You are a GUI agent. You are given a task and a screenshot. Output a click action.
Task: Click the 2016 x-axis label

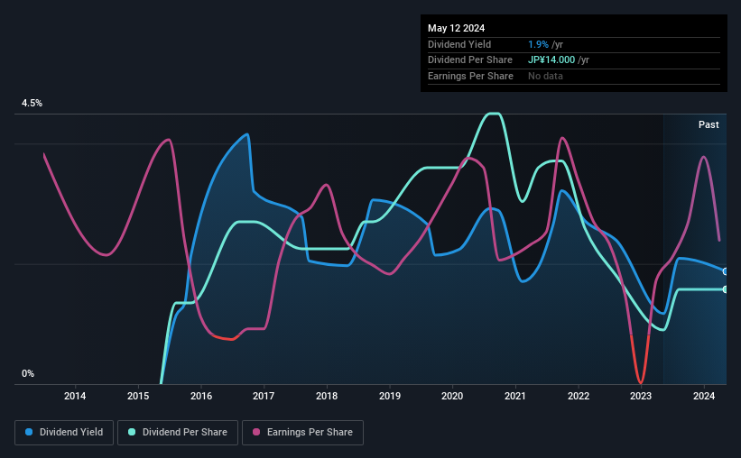201,396
